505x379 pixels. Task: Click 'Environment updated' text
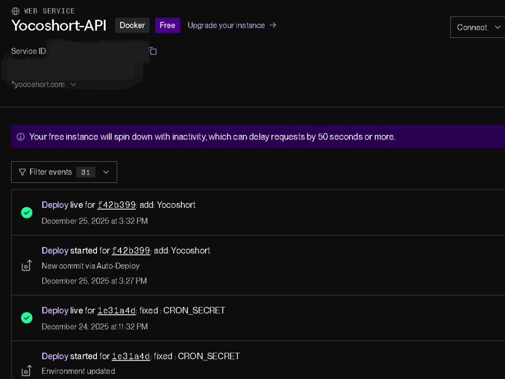(78, 371)
